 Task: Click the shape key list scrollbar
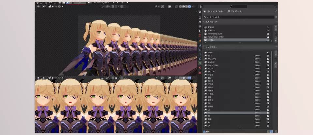(x=271, y=71)
